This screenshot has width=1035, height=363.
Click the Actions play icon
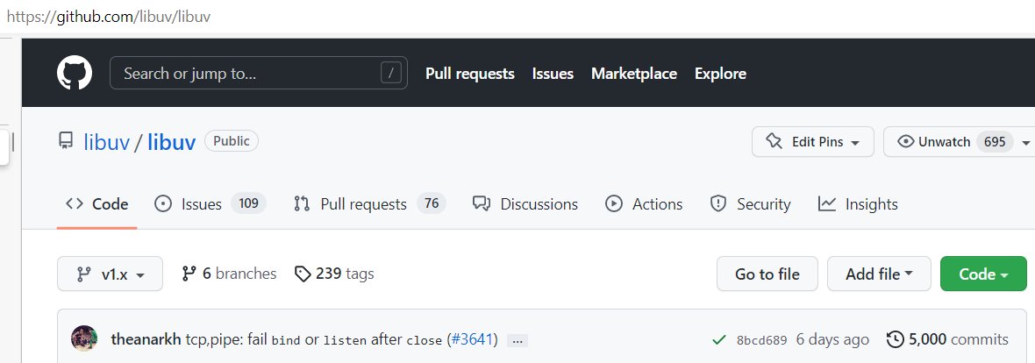(614, 204)
